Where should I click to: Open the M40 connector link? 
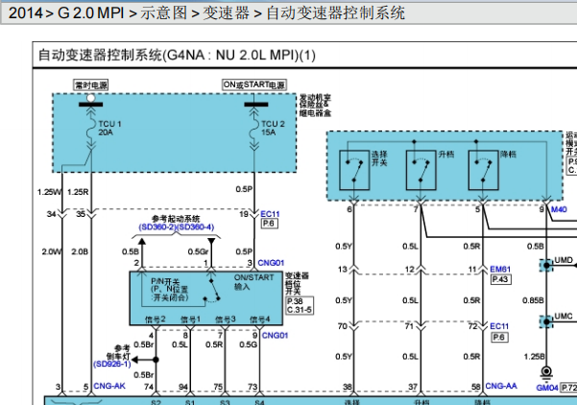pyautogui.click(x=559, y=209)
